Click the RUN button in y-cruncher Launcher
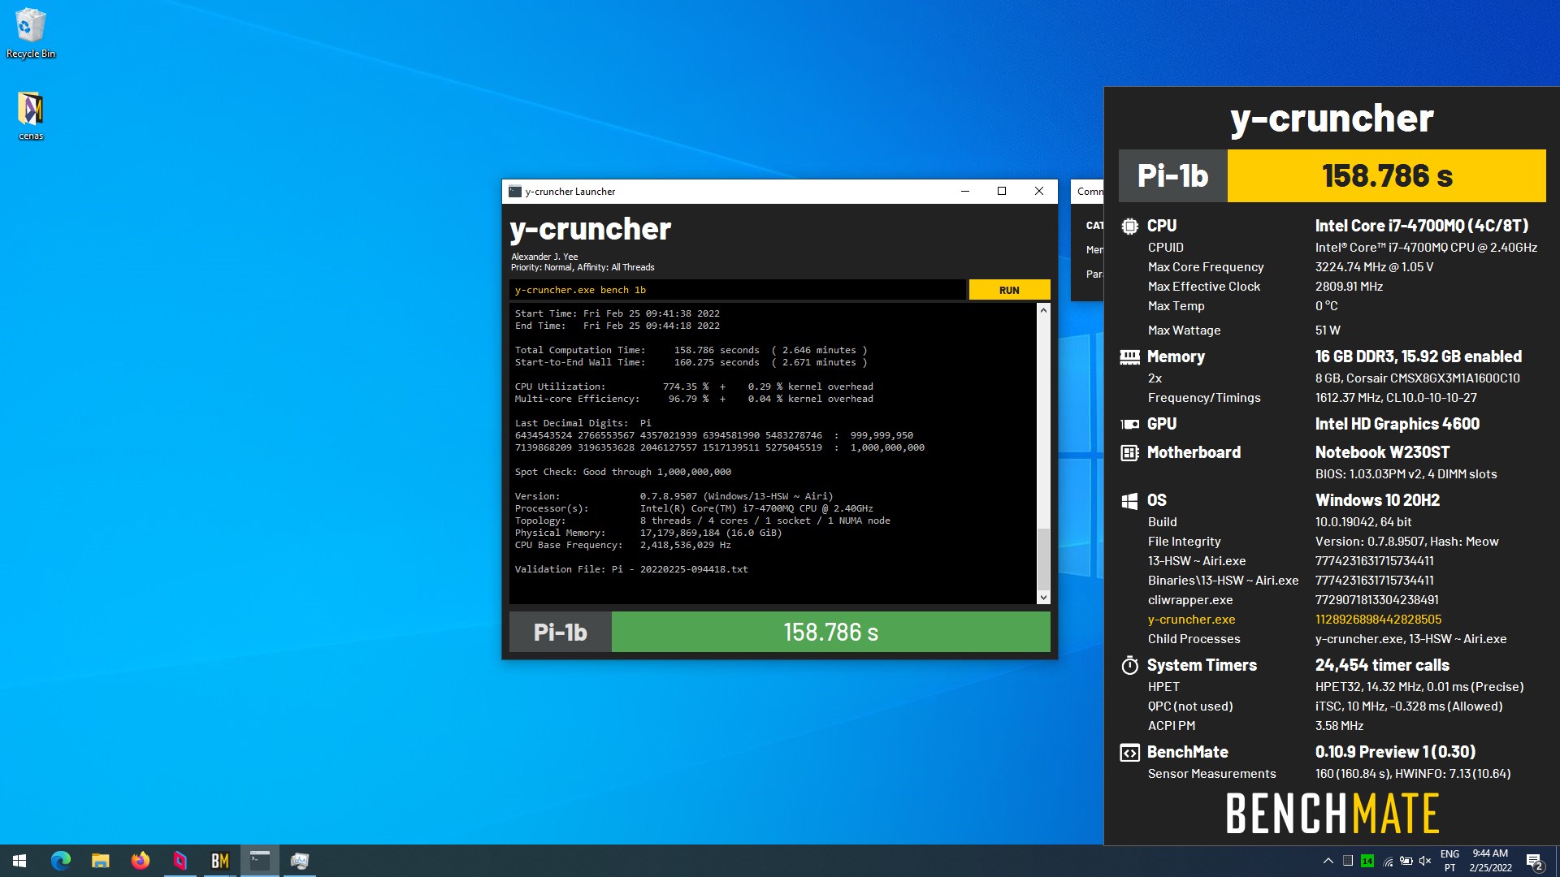The width and height of the screenshot is (1560, 877). [1009, 290]
